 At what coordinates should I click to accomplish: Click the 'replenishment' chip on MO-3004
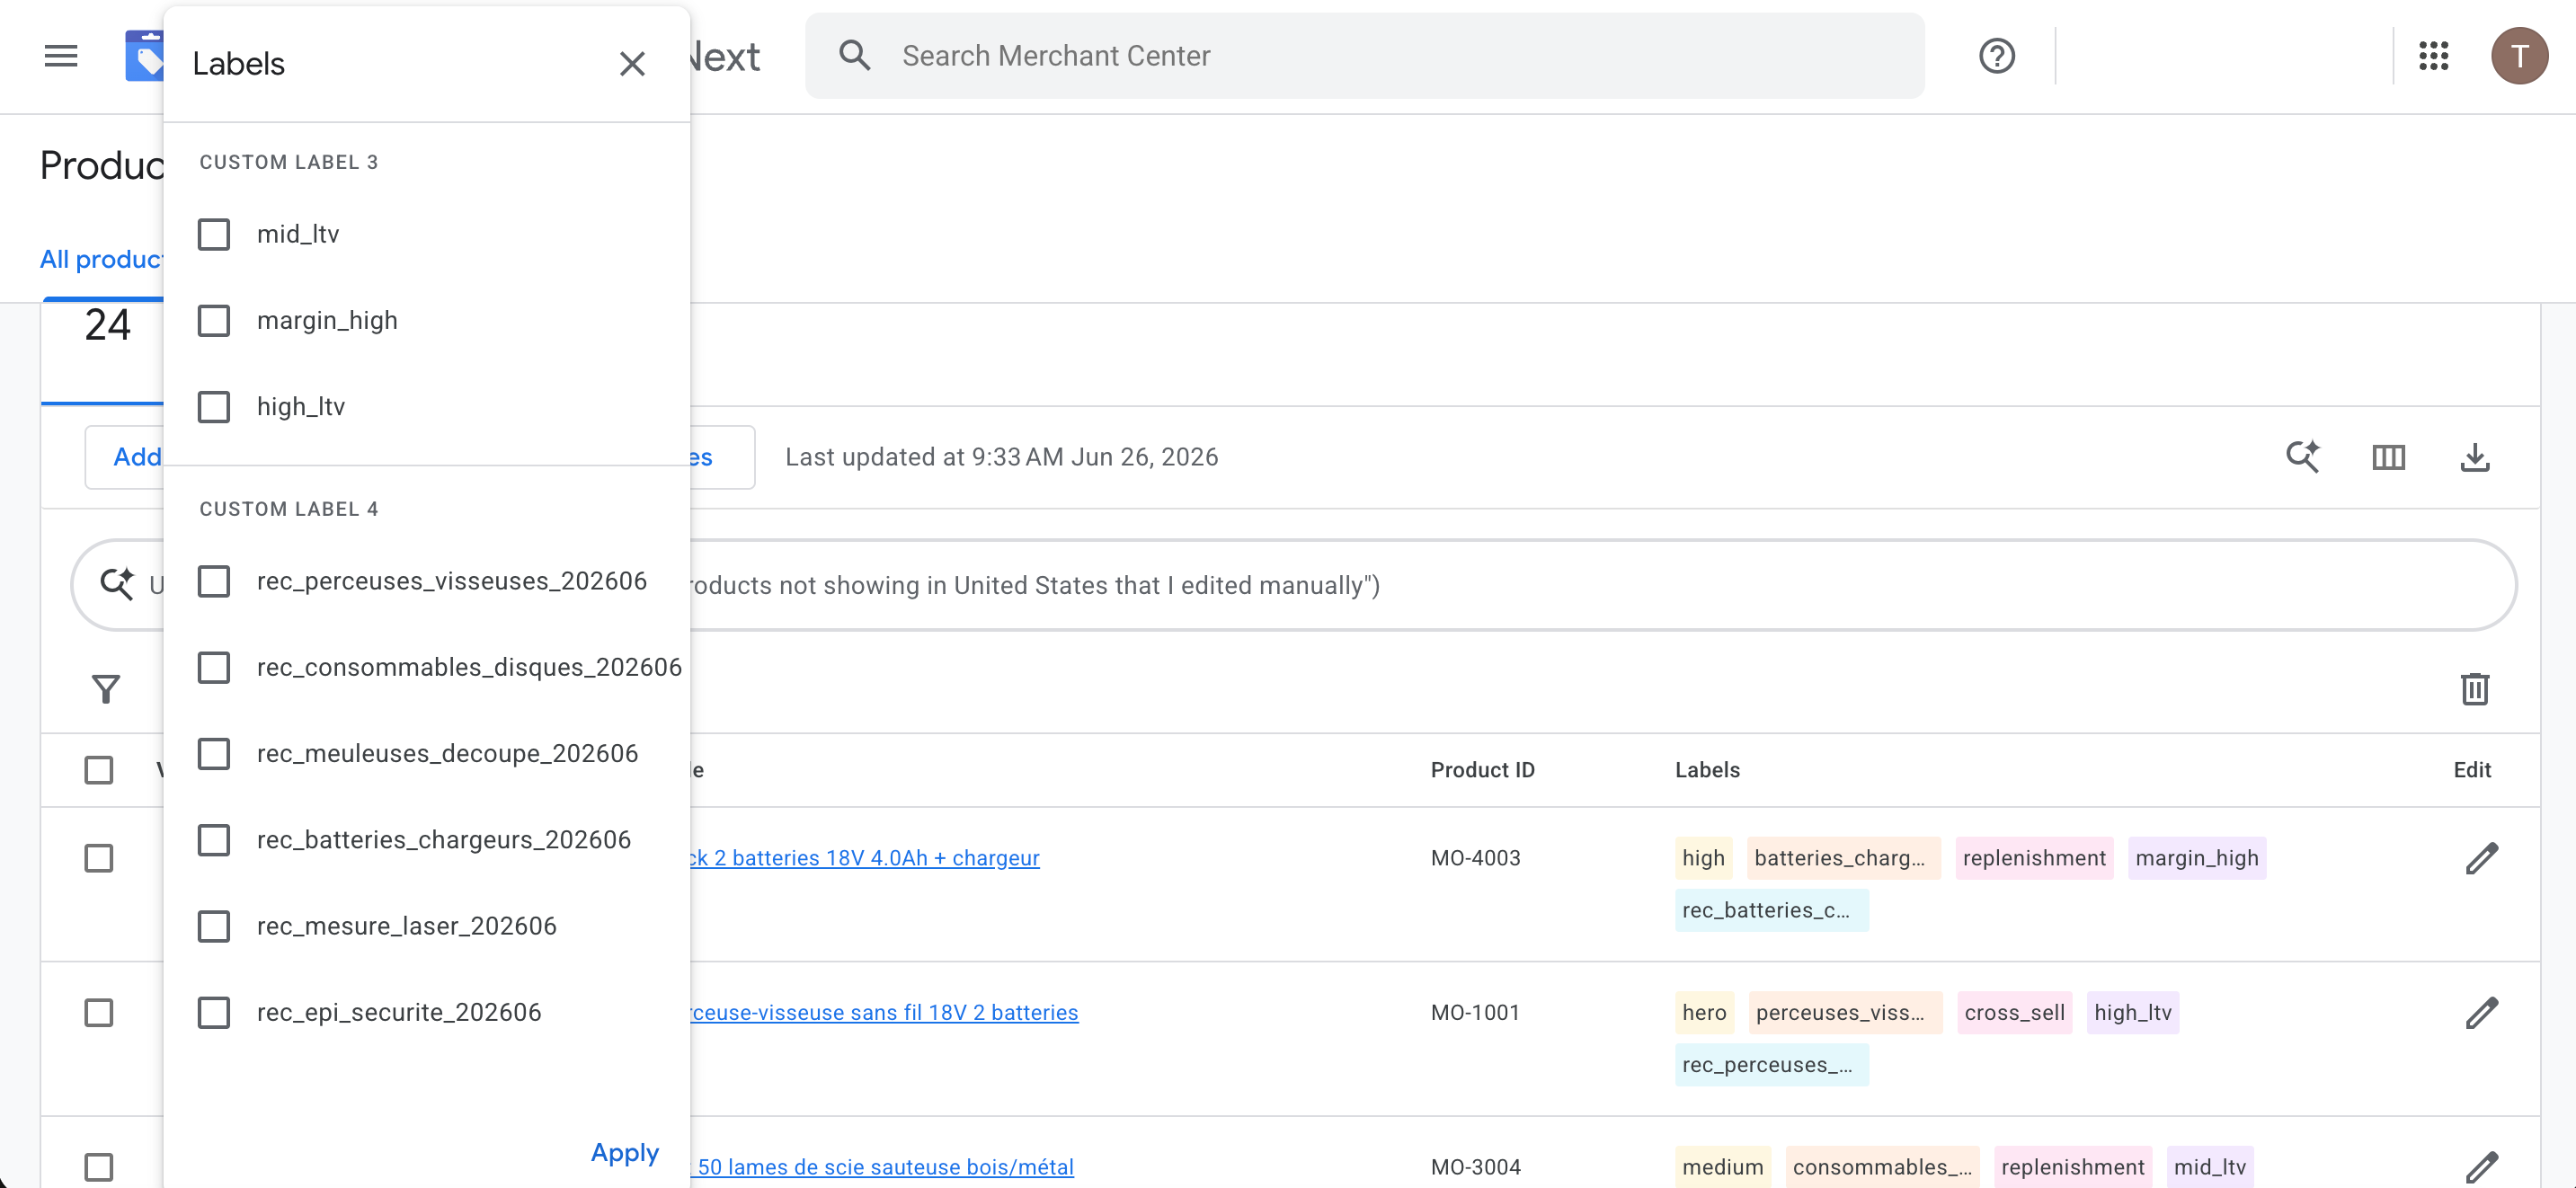tap(2073, 1167)
